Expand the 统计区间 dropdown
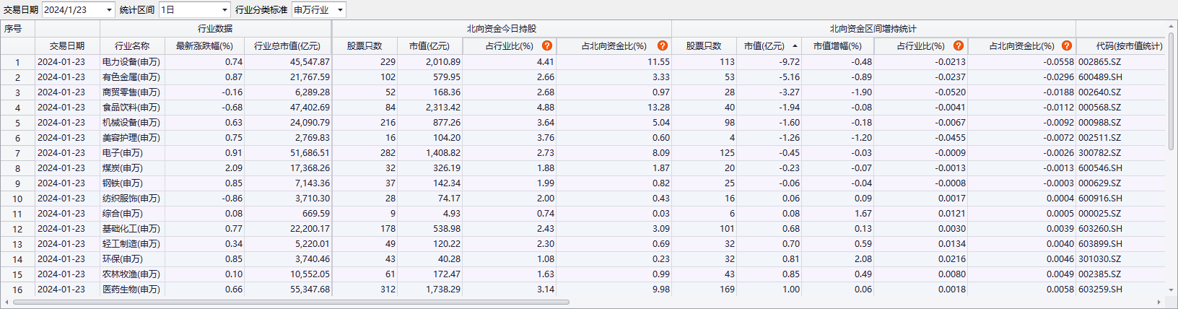The height and width of the screenshot is (309, 1178). [x=224, y=10]
